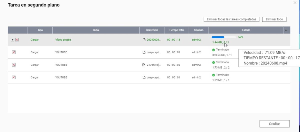Delete the 2 Archivo YOUTUBE task

tap(14, 65)
